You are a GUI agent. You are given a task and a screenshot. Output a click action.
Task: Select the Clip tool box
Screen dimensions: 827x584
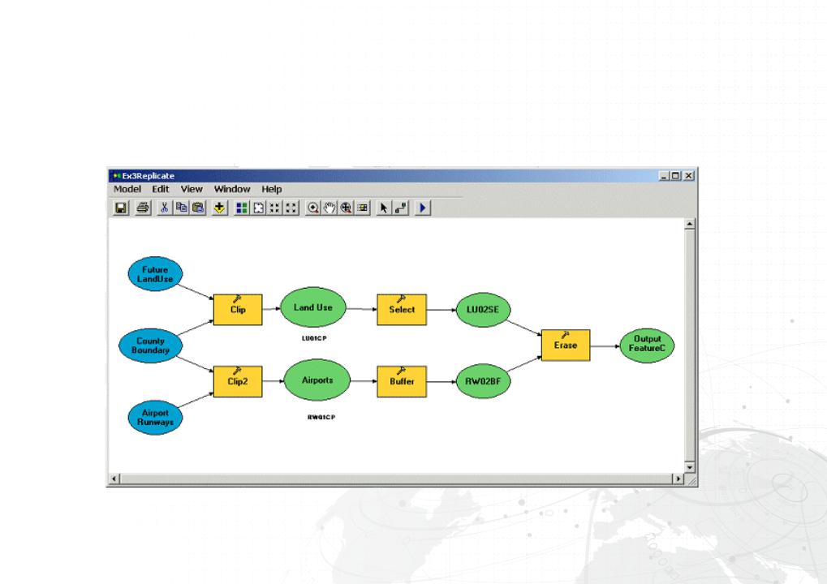tap(238, 310)
